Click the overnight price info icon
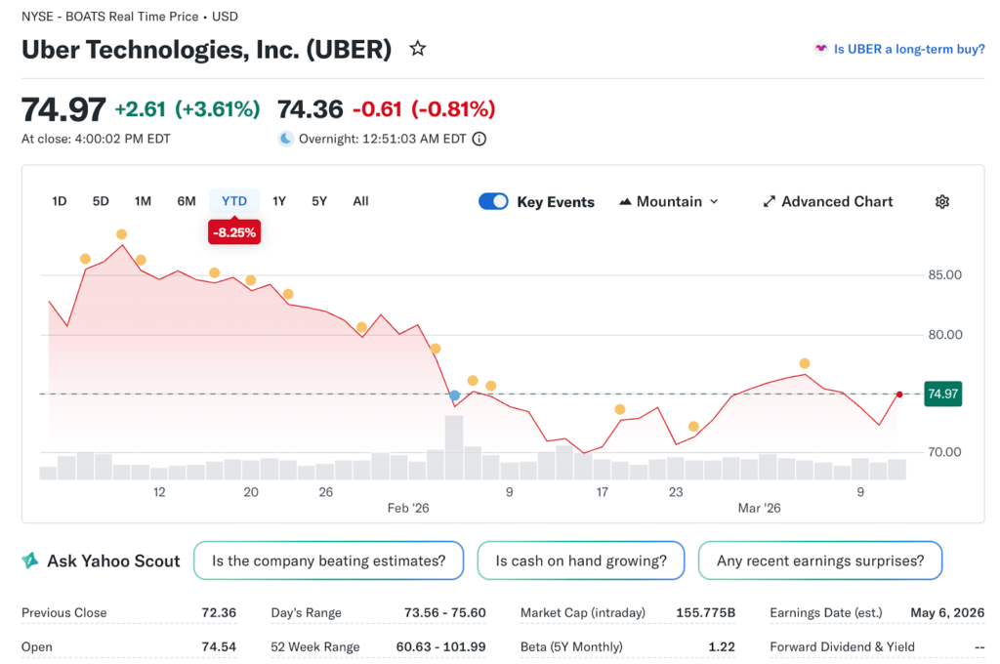This screenshot has height=664, width=1000. point(479,139)
